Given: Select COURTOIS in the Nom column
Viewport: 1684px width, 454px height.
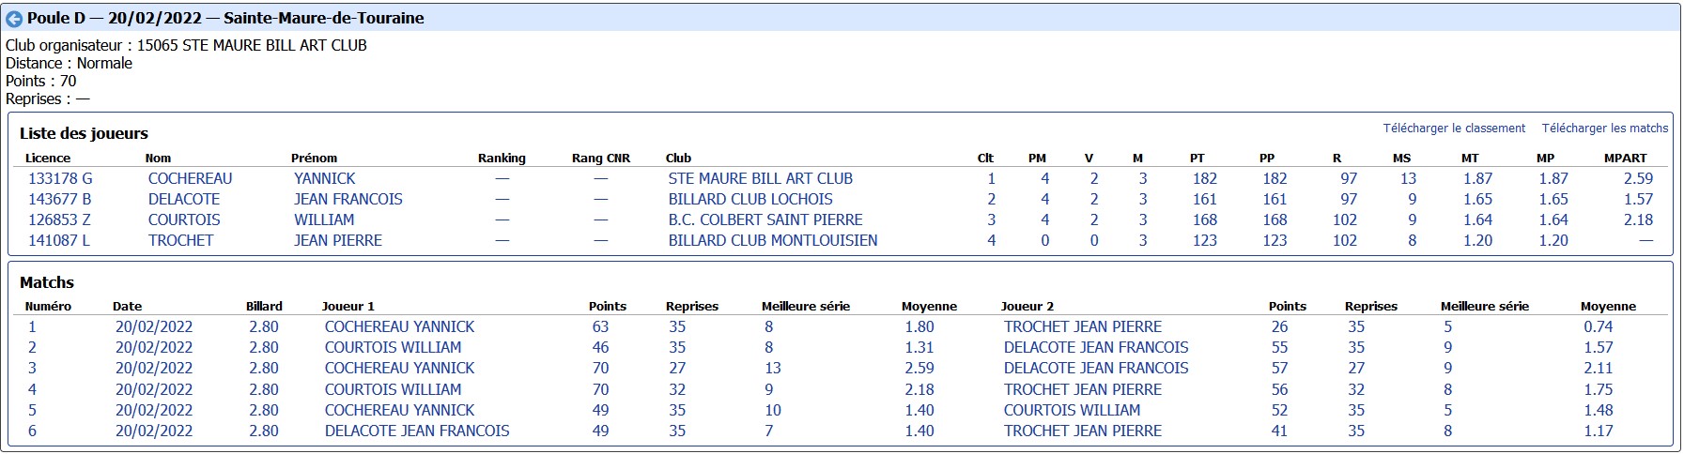Looking at the screenshot, I should (183, 219).
